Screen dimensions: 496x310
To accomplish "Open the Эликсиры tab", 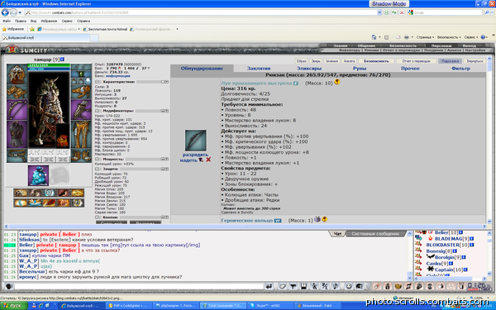I will [309, 69].
